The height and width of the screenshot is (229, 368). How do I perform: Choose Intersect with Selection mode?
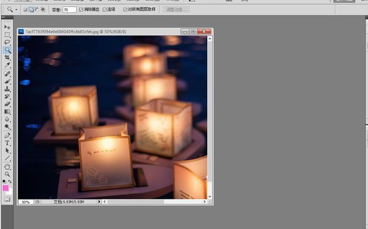click(x=43, y=10)
